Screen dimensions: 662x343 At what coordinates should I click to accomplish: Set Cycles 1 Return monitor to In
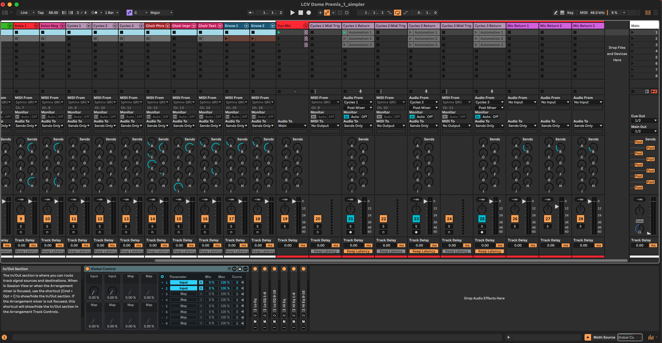coord(346,117)
